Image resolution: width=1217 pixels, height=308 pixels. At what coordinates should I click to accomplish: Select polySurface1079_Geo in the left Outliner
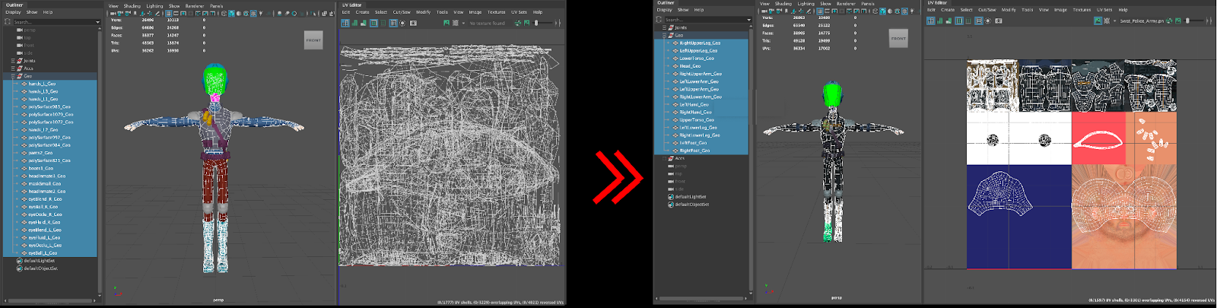click(50, 115)
